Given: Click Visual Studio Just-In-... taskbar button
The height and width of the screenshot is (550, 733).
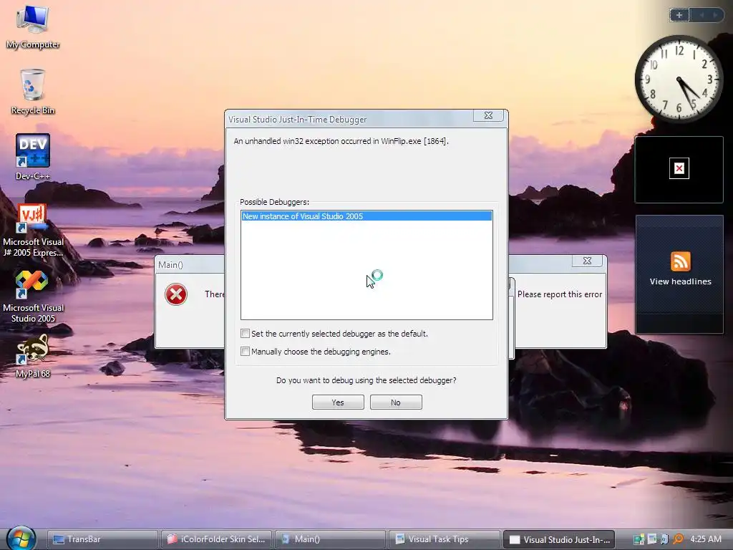Looking at the screenshot, I should [558, 539].
